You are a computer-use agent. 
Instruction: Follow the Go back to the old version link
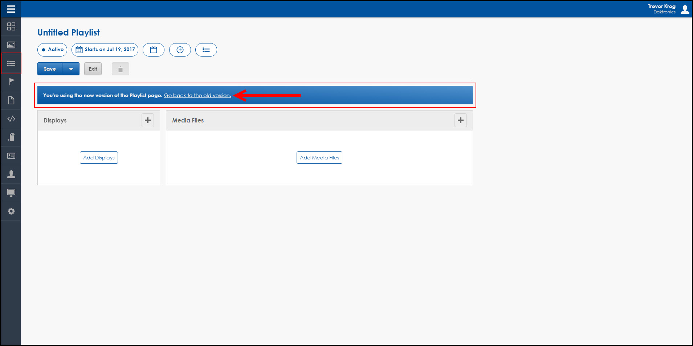tap(197, 96)
